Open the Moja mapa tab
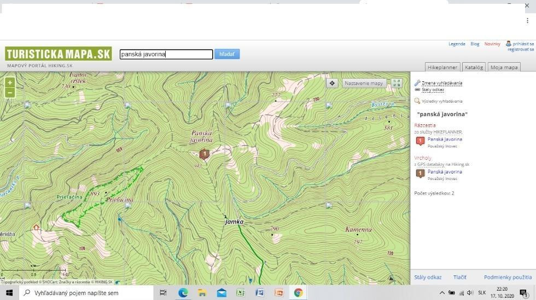Screen dimensions: 536x300 (x=504, y=67)
